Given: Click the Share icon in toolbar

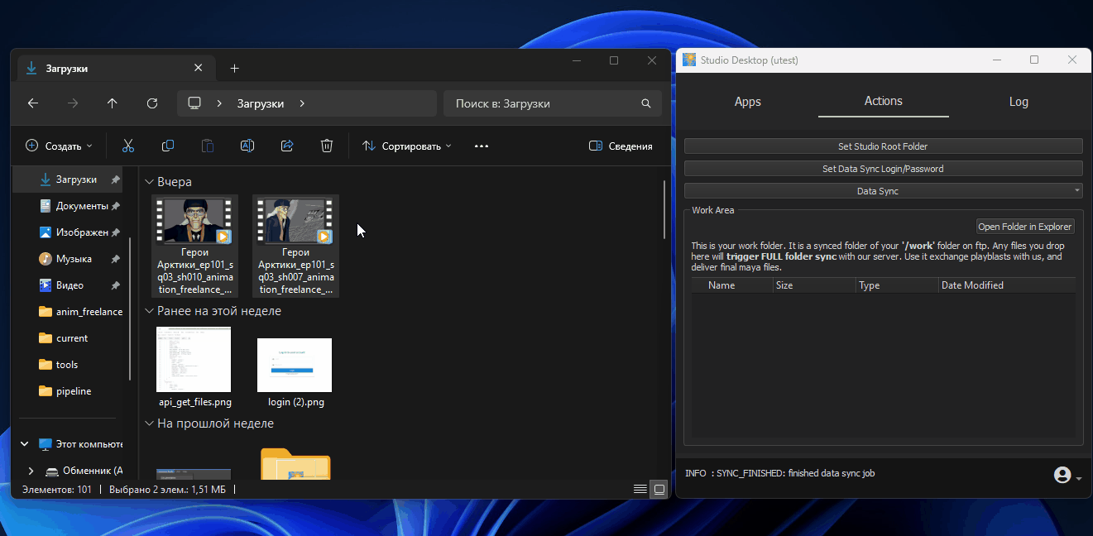Looking at the screenshot, I should tap(287, 146).
